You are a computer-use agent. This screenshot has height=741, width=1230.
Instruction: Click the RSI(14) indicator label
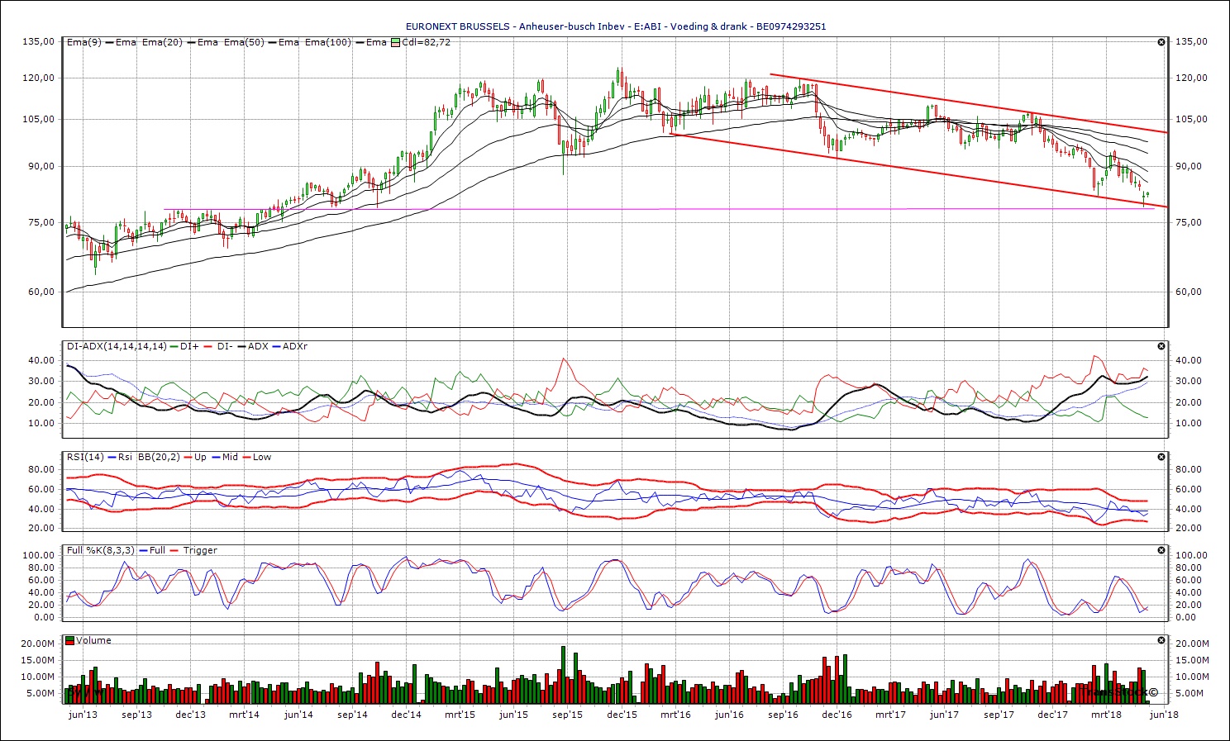tap(86, 457)
